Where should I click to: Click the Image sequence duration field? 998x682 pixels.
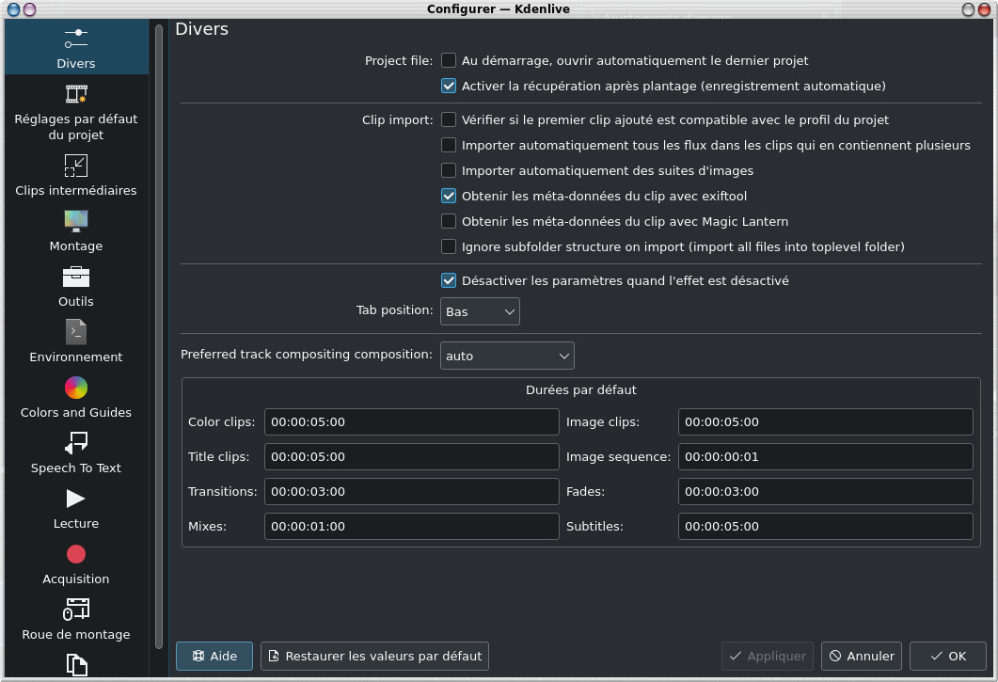pyautogui.click(x=826, y=457)
